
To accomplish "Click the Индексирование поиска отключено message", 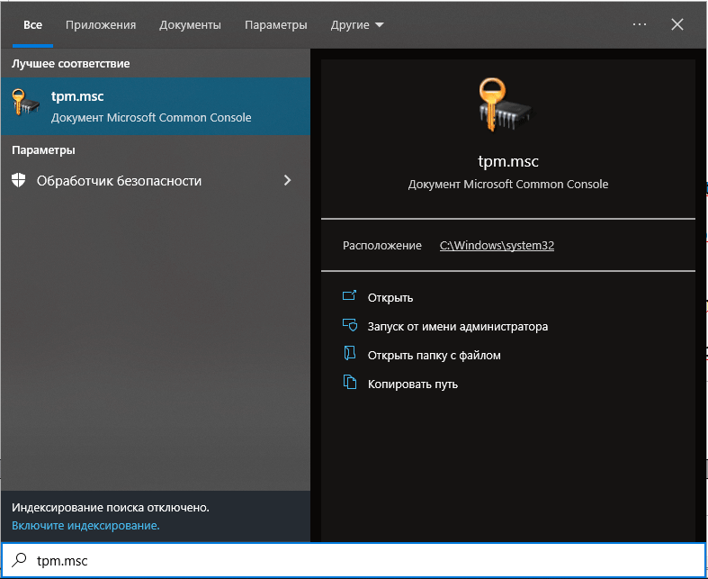I will point(111,508).
